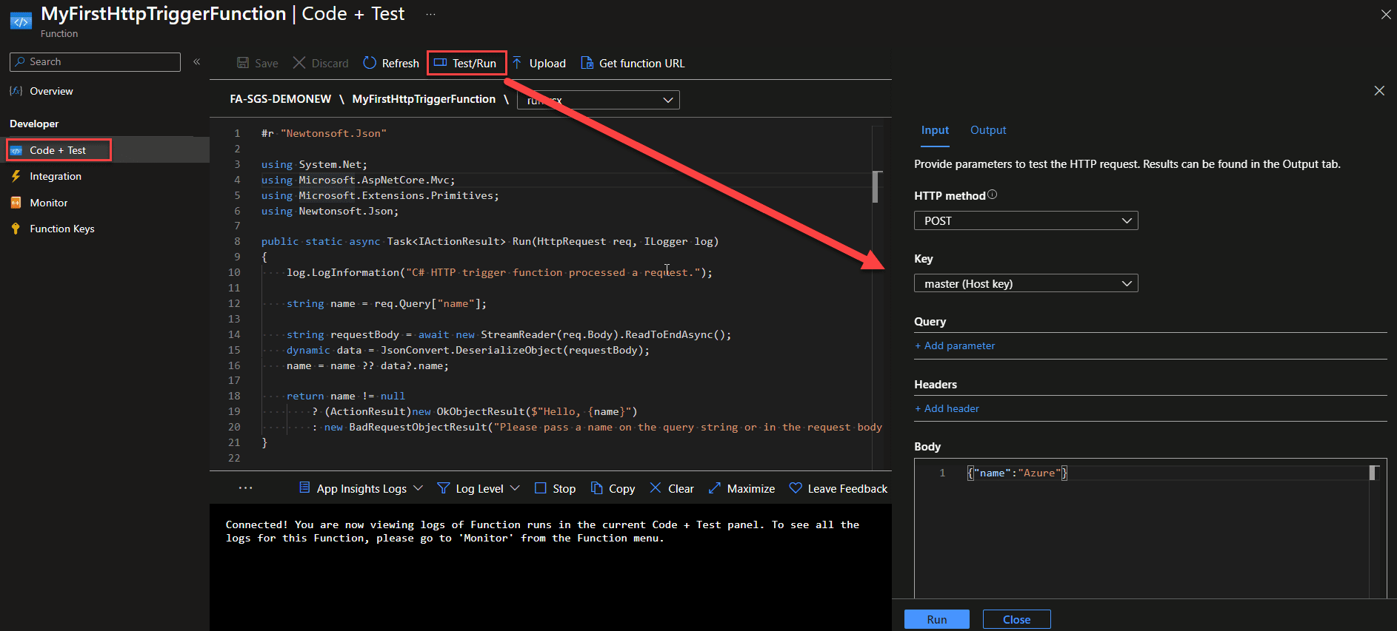This screenshot has height=631, width=1397.
Task: Expand the Key master (Host key) dropdown
Action: click(1025, 283)
